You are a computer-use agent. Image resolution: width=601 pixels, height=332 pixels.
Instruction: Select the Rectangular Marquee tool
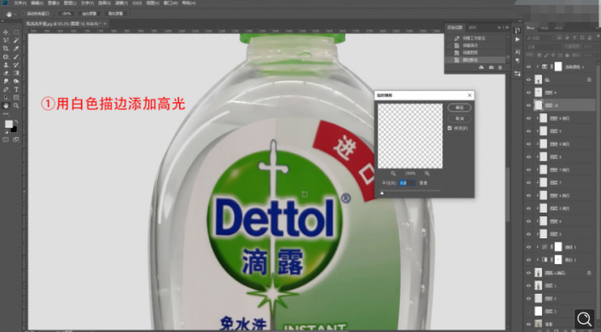click(16, 32)
